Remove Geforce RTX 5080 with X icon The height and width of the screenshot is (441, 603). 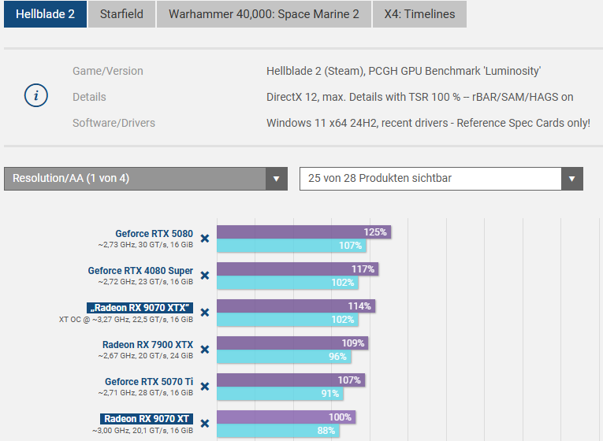pyautogui.click(x=205, y=239)
